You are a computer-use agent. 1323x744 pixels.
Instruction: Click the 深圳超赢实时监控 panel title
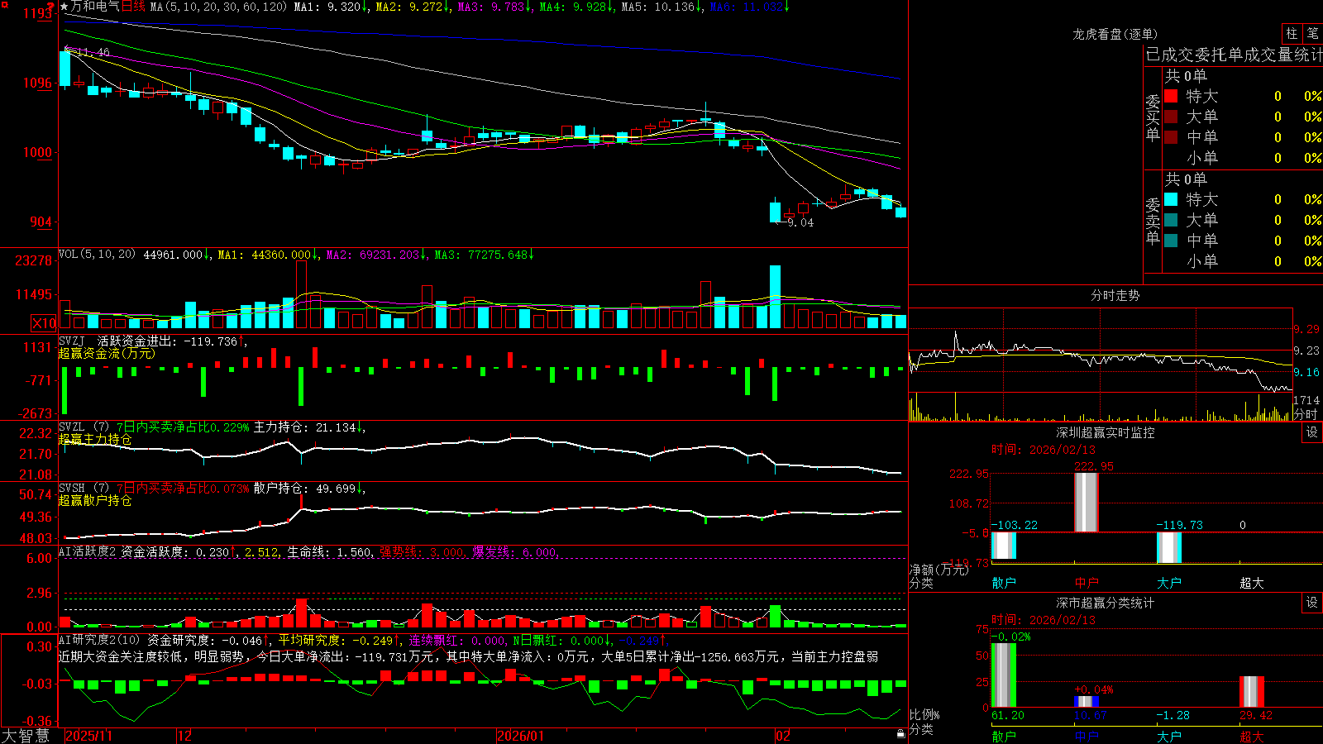(x=1105, y=432)
